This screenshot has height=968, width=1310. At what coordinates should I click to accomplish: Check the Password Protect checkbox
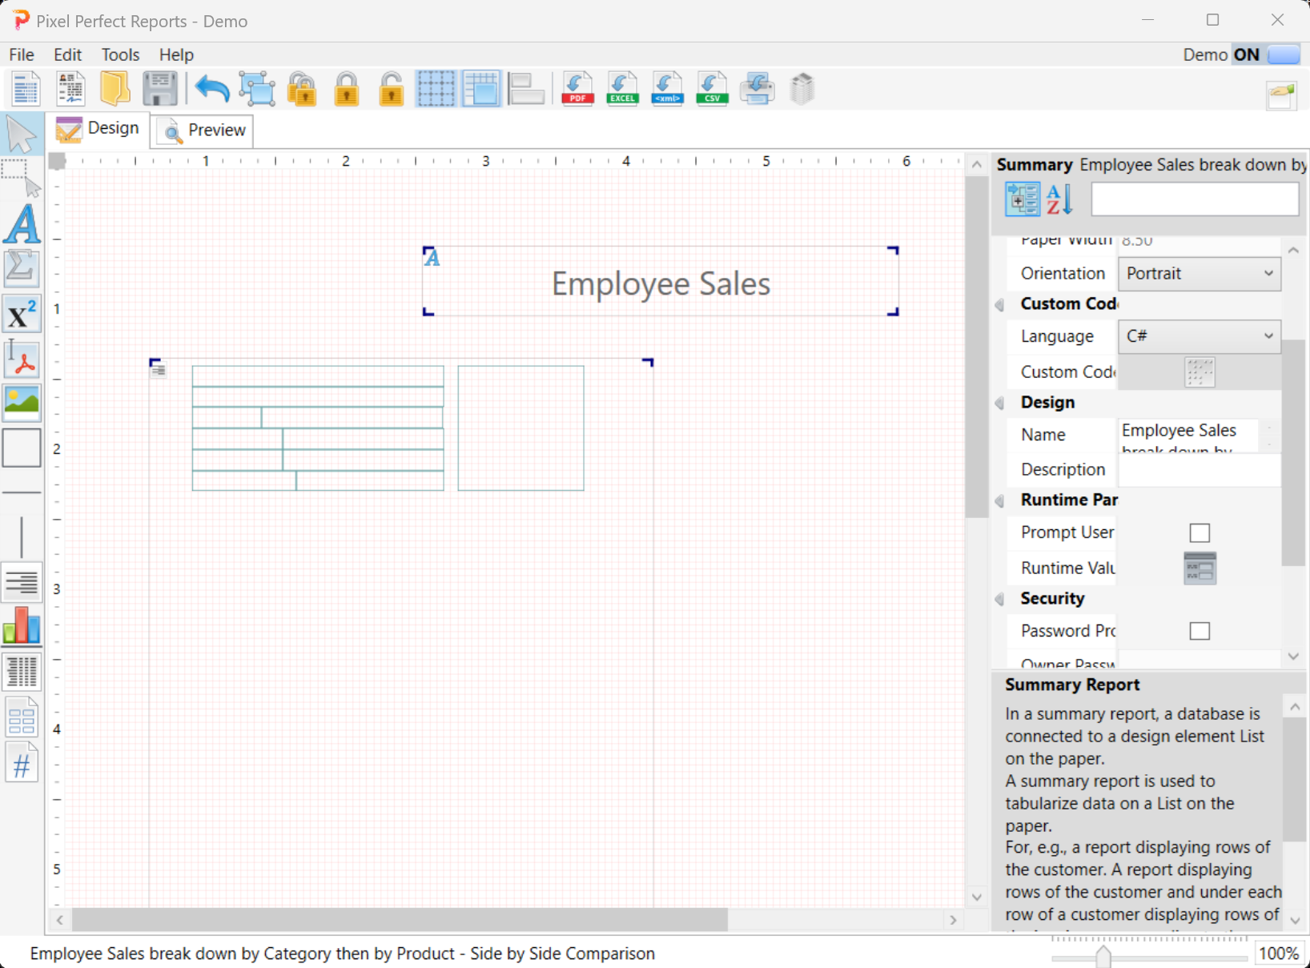(1199, 631)
